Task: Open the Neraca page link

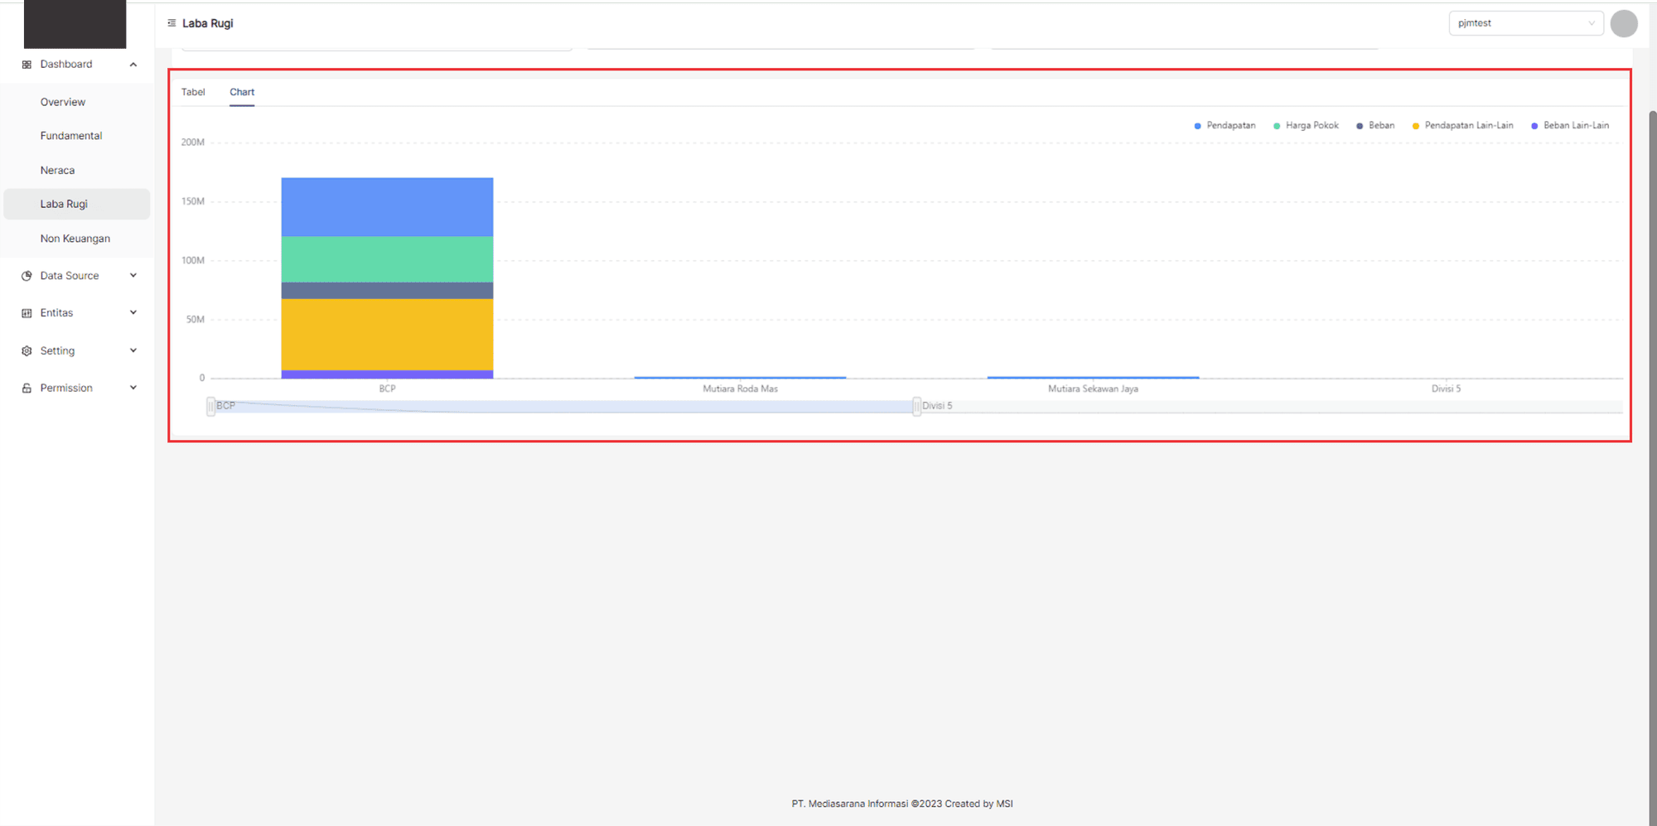Action: click(57, 171)
